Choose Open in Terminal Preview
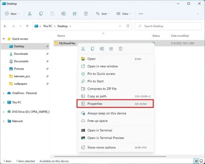Image resolution: width=205 pixels, height=164 pixels. coord(116,138)
